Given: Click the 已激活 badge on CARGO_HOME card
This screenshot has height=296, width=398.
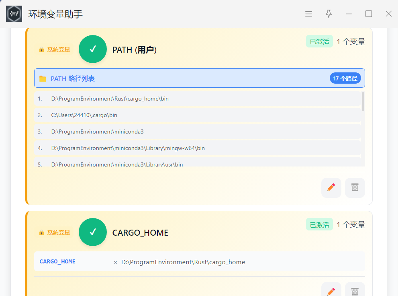Looking at the screenshot, I should pos(319,224).
